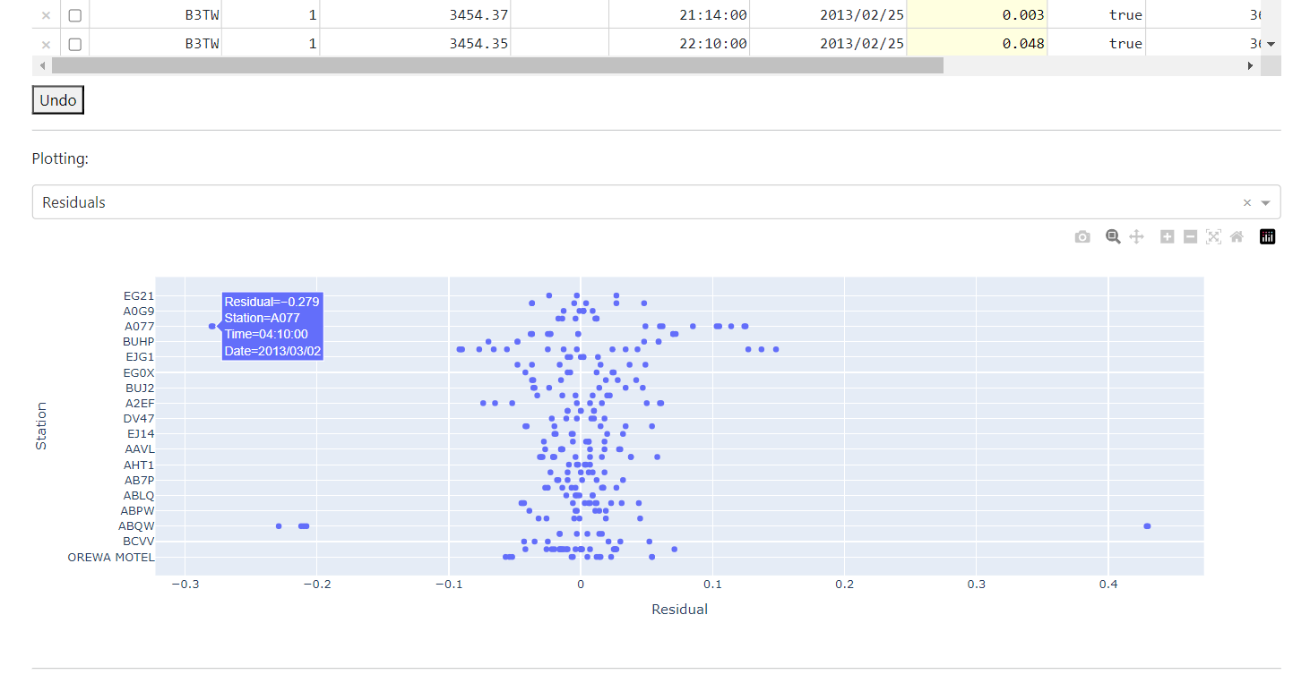Click the ABQW outlier point near 0.43
The image size is (1310, 683).
[x=1147, y=526]
